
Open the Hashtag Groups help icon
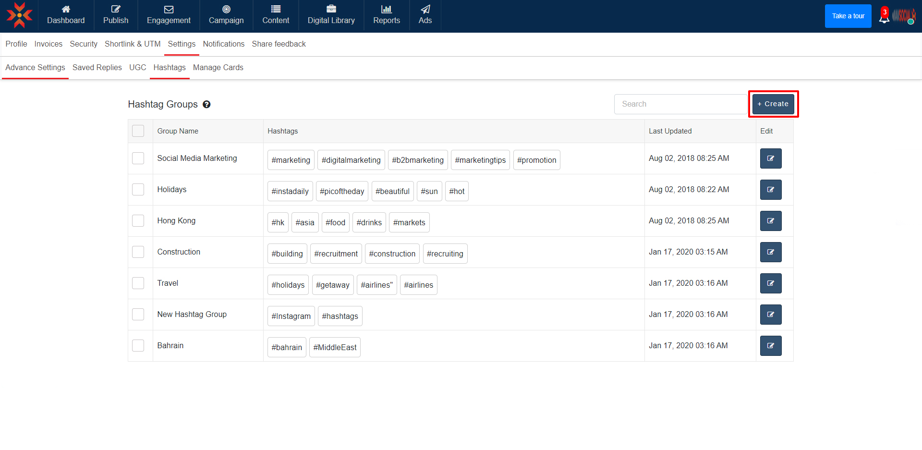tap(206, 105)
